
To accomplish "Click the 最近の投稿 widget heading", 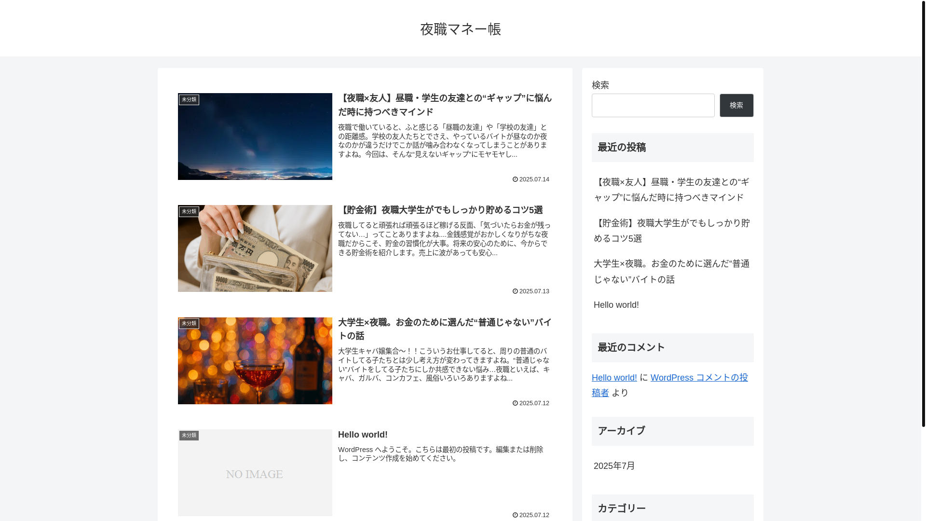I will click(x=672, y=148).
